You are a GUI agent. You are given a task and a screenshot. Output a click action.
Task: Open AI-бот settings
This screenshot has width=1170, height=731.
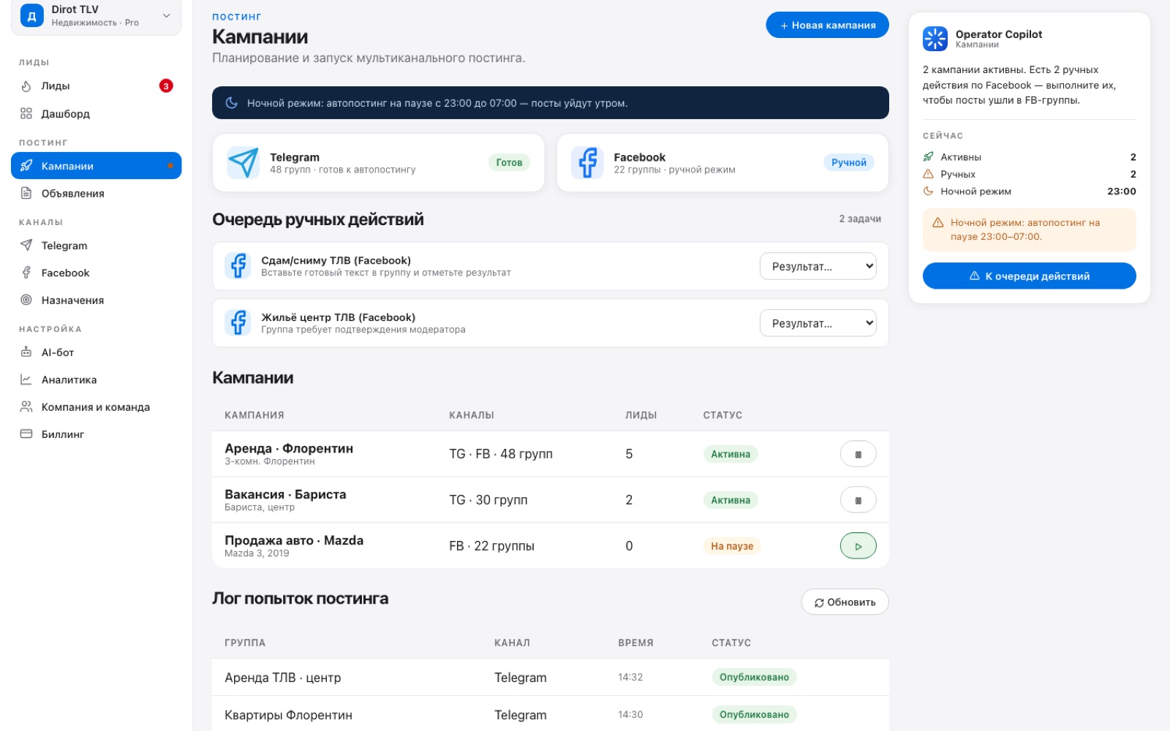96,352
